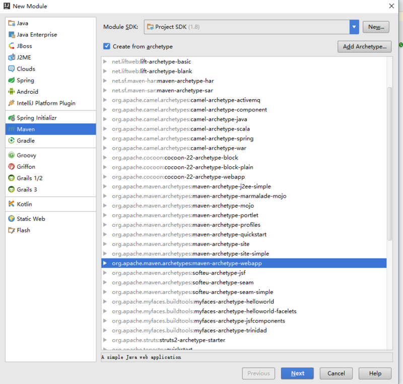403x384 pixels.
Task: Expand cocoon-22-archetype-block node
Action: (105, 158)
